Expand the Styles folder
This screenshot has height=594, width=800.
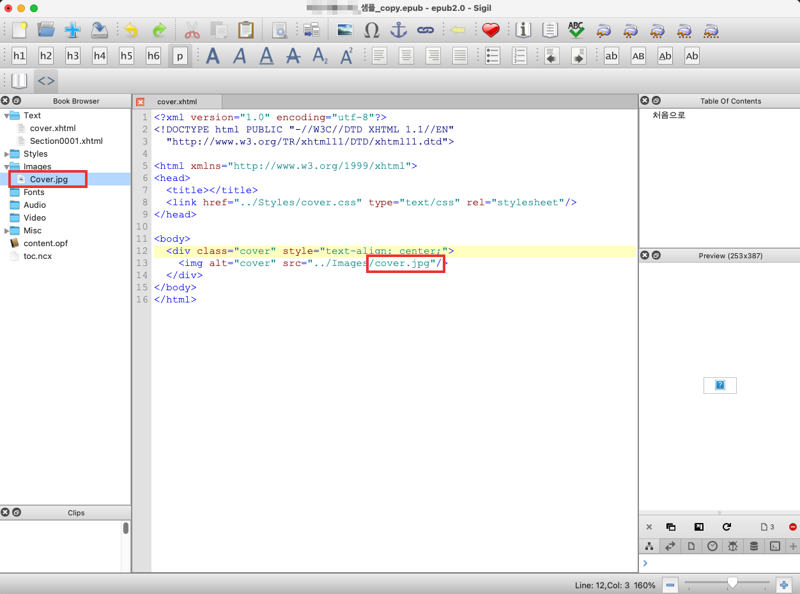[6, 154]
